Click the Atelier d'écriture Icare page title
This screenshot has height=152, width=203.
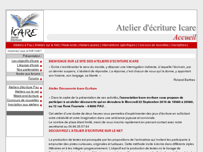[156, 28]
